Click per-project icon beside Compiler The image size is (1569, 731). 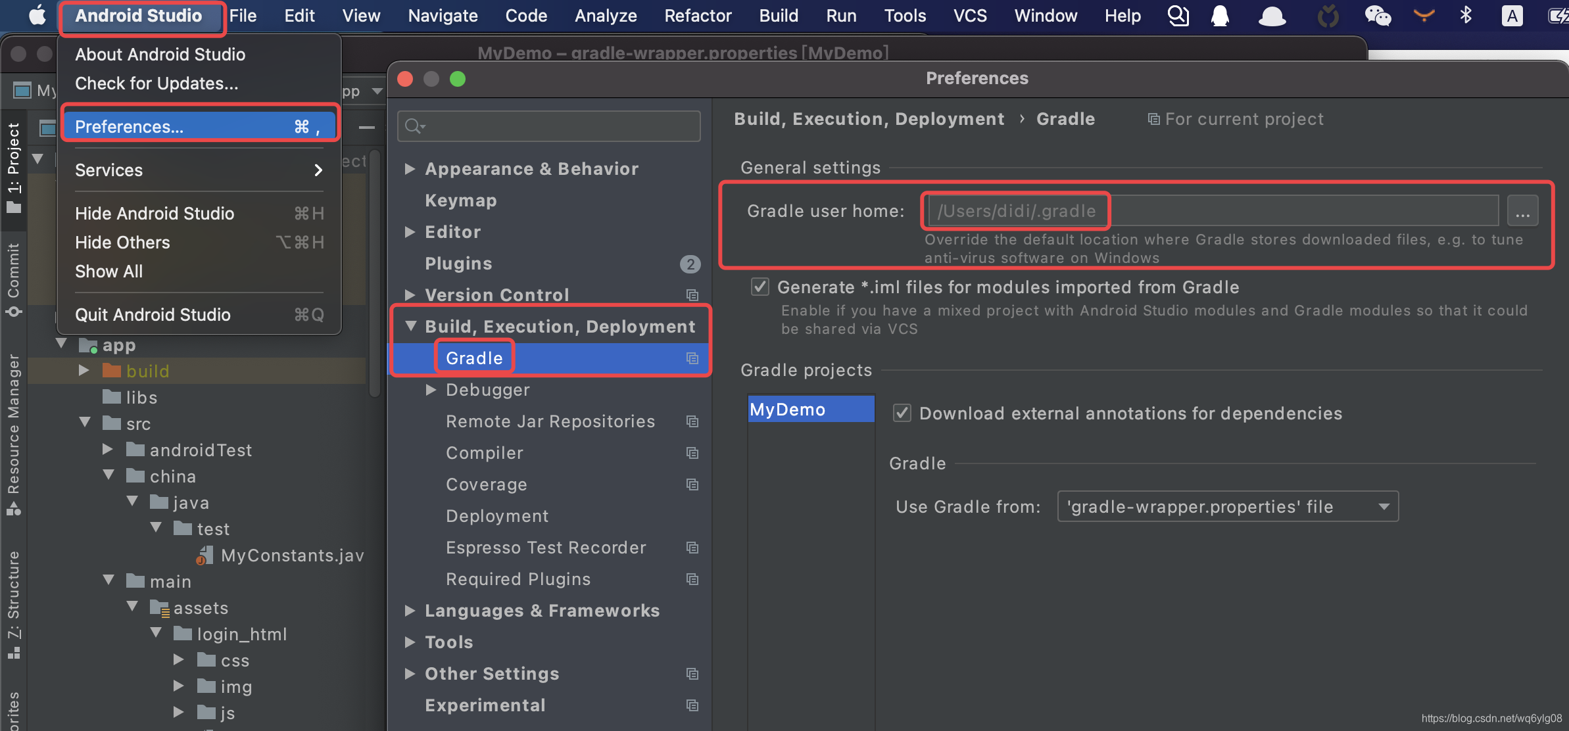[692, 453]
